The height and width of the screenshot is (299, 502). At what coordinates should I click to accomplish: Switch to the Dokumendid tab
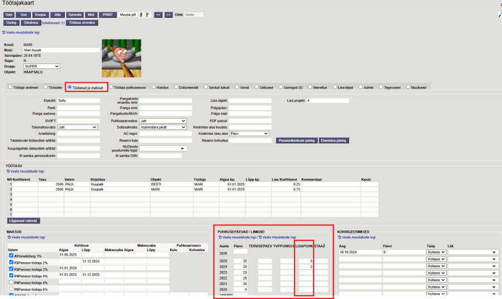[177, 87]
